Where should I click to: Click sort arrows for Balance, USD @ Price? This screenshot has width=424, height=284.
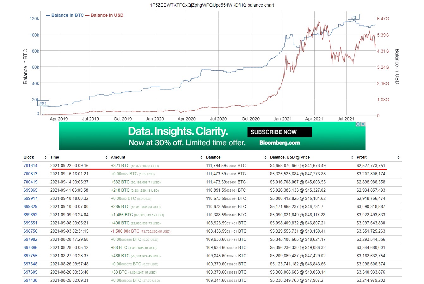point(352,157)
